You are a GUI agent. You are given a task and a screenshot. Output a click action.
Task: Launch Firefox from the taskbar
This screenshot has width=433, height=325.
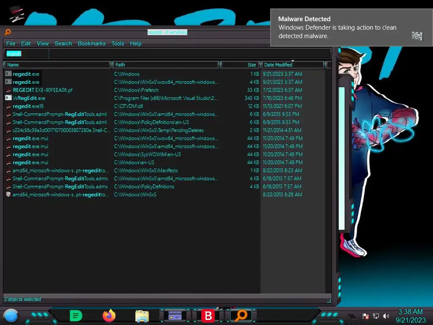[109, 316]
